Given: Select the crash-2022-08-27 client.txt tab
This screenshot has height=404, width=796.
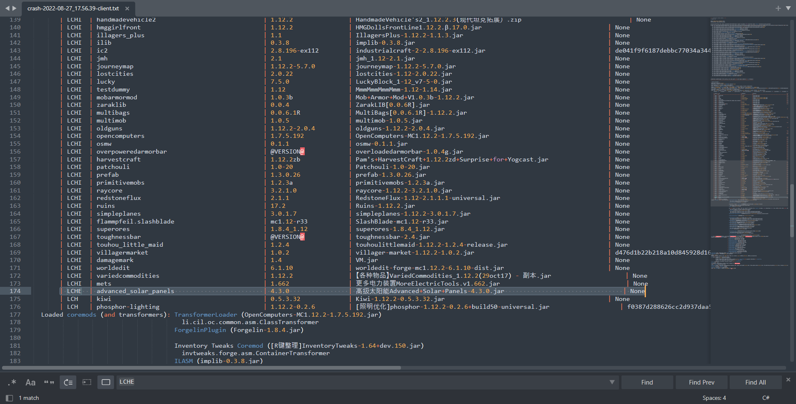Looking at the screenshot, I should 73,8.
